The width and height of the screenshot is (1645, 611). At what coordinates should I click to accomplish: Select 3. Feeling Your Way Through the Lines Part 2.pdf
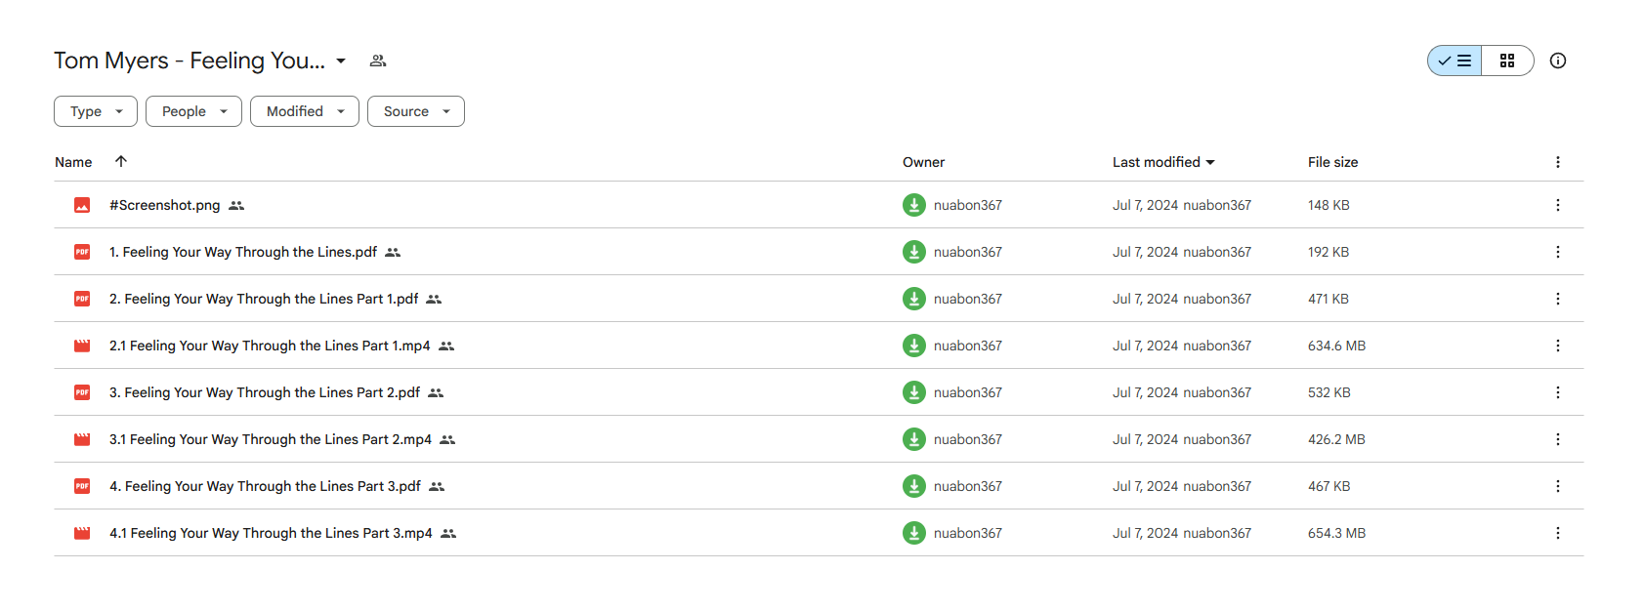(x=265, y=392)
